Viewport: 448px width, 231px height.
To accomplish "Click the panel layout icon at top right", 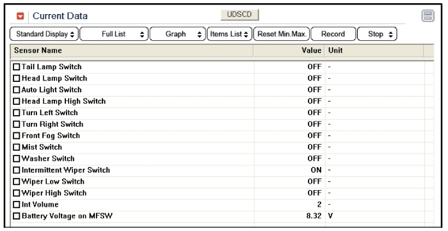I will 428,16.
